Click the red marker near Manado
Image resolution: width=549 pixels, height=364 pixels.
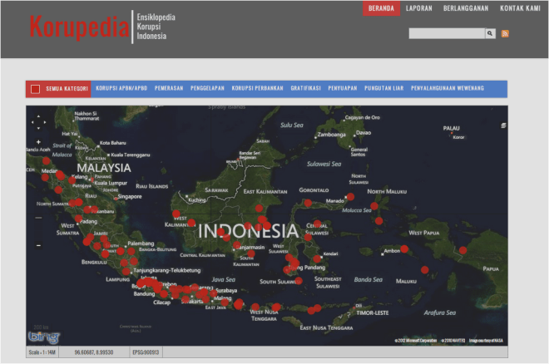(350, 197)
